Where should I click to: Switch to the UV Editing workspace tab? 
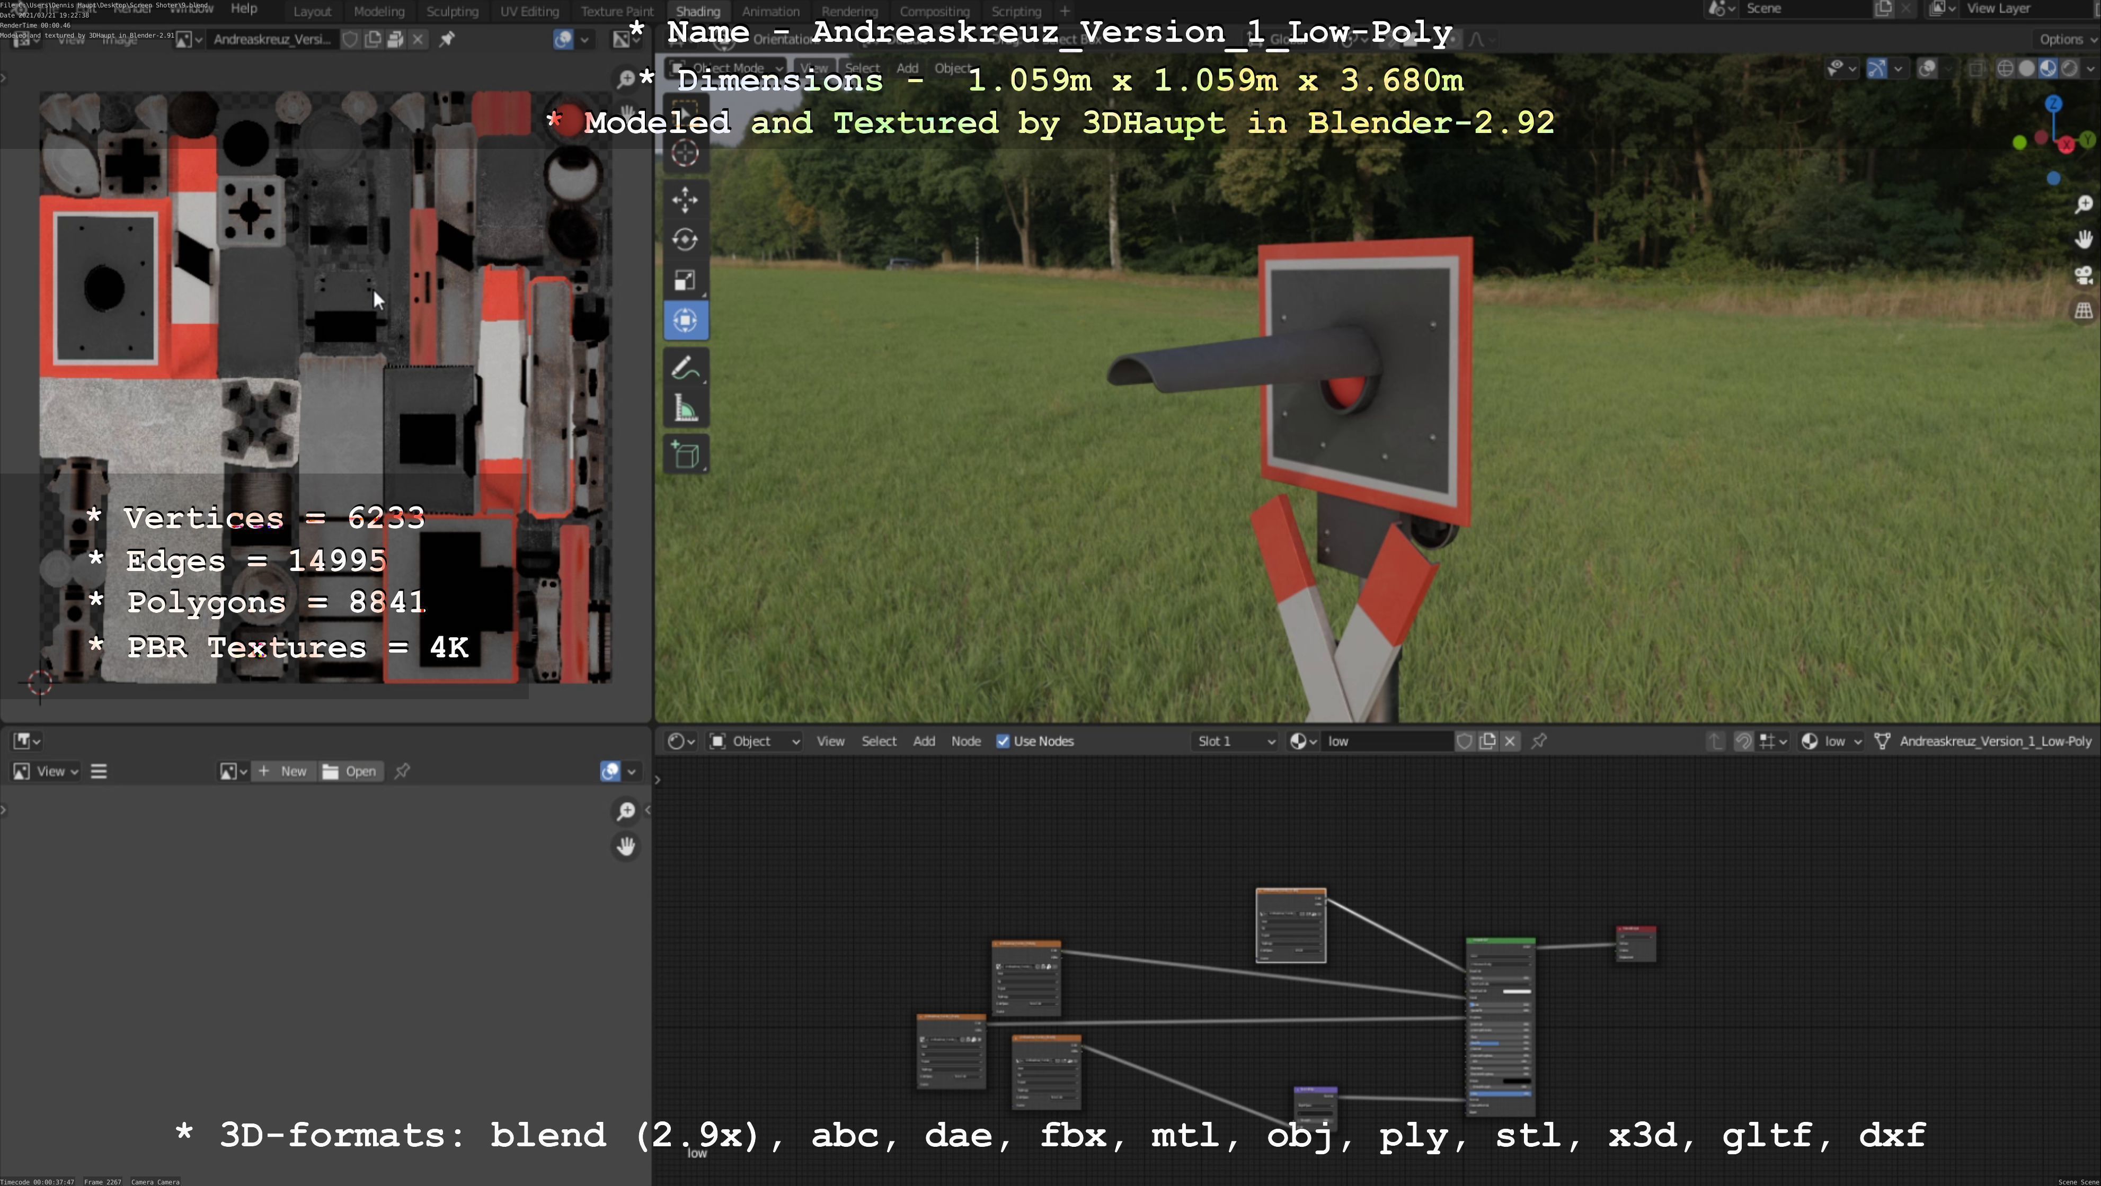point(529,12)
